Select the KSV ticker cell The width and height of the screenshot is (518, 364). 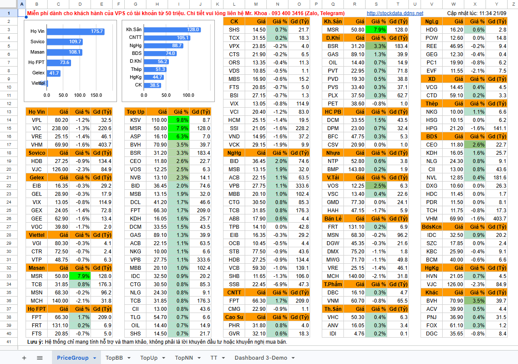point(136,120)
